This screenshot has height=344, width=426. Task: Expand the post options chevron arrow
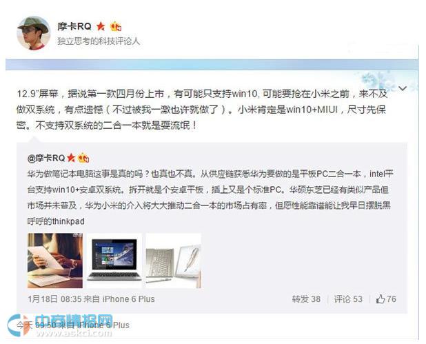coord(403,88)
